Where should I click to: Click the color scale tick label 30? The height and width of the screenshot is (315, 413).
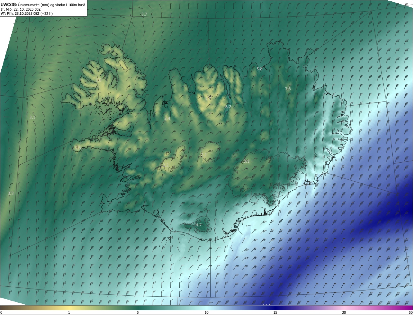coord(344,313)
